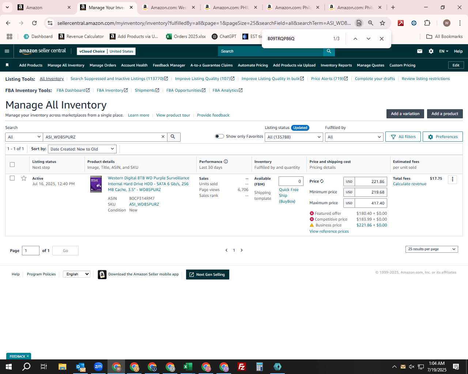The height and width of the screenshot is (374, 468).
Task: Open the mail messages icon
Action: click(x=420, y=51)
